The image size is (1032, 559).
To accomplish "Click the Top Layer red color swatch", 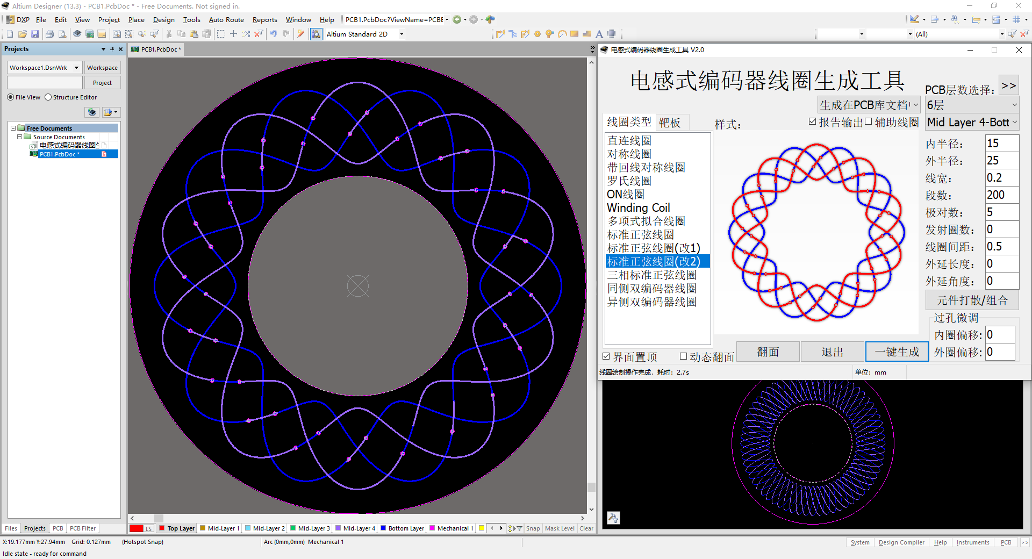I will click(162, 528).
